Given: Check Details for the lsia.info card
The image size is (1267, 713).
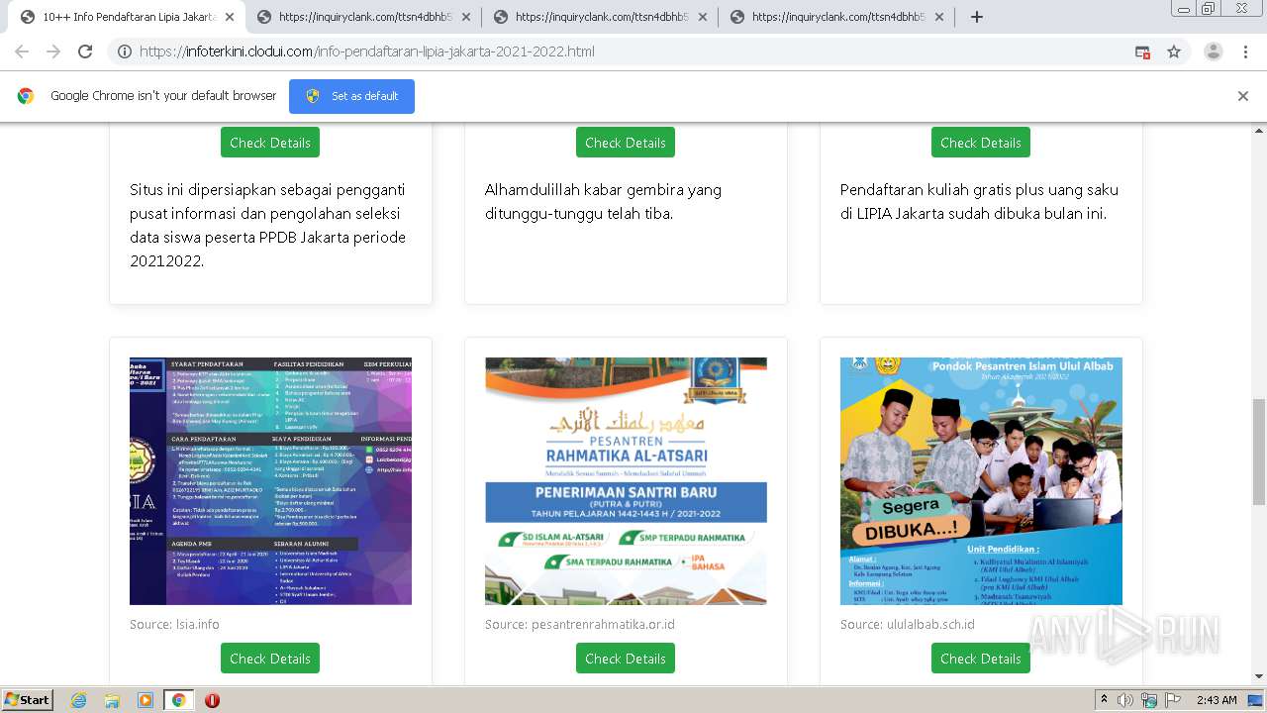Looking at the screenshot, I should 270,659.
